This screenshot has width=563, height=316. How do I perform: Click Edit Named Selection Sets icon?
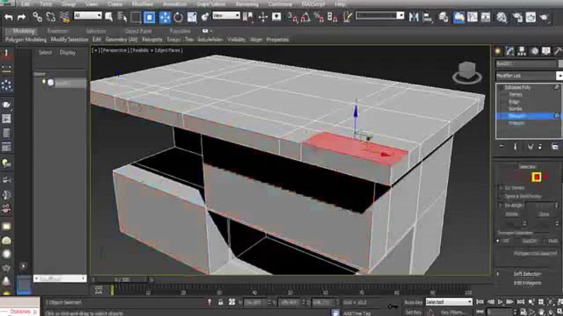pyautogui.click(x=347, y=17)
